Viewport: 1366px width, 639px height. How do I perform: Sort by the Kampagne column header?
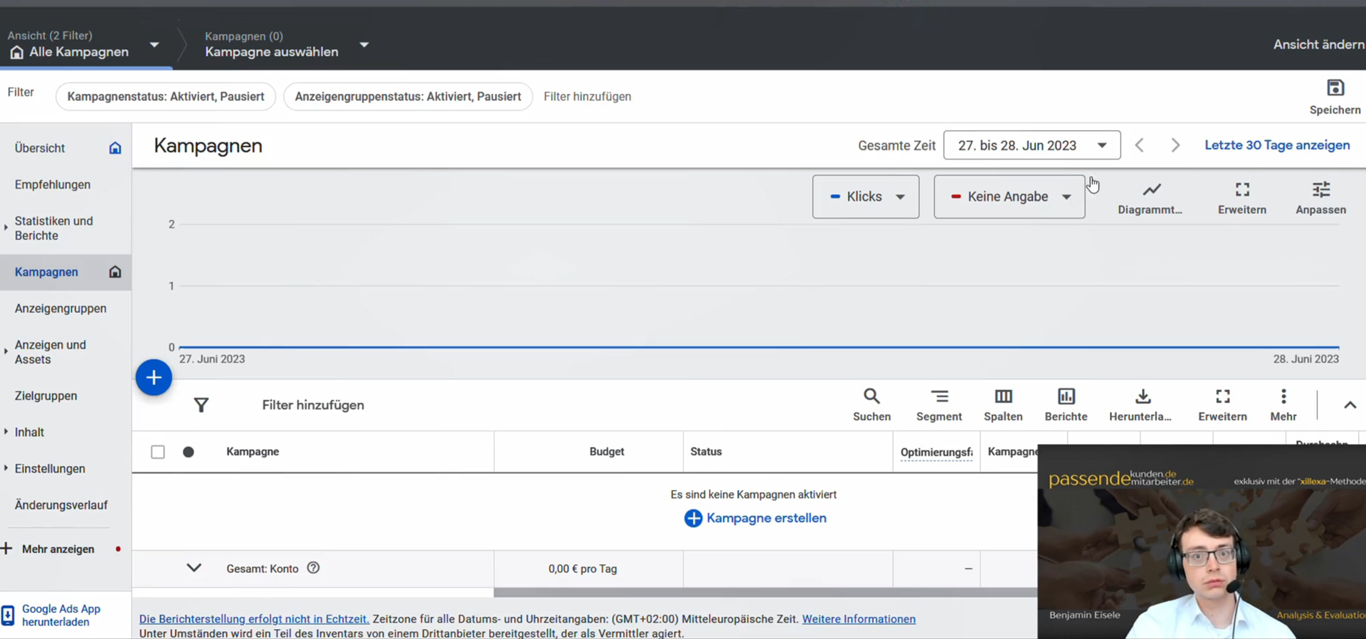253,452
